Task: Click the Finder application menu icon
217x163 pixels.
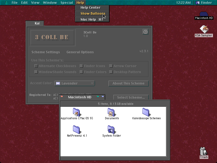Action: (x=197, y=3)
